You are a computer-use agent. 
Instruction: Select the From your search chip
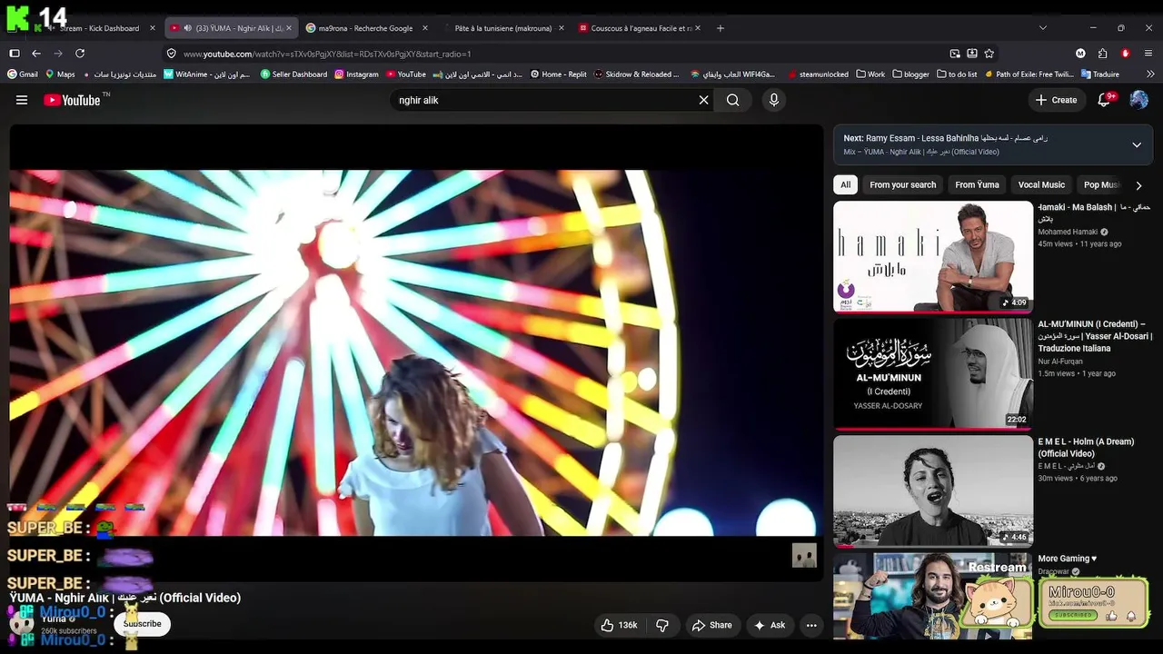902,184
